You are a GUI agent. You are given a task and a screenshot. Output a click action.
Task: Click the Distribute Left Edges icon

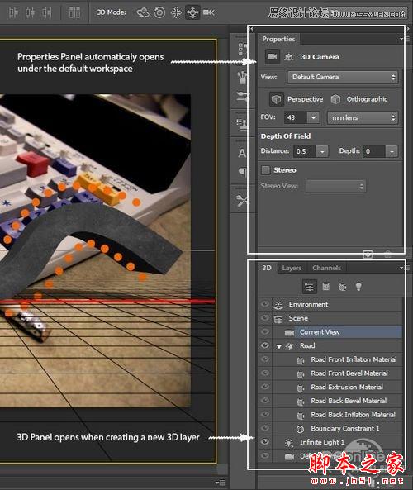pyautogui.click(x=13, y=12)
